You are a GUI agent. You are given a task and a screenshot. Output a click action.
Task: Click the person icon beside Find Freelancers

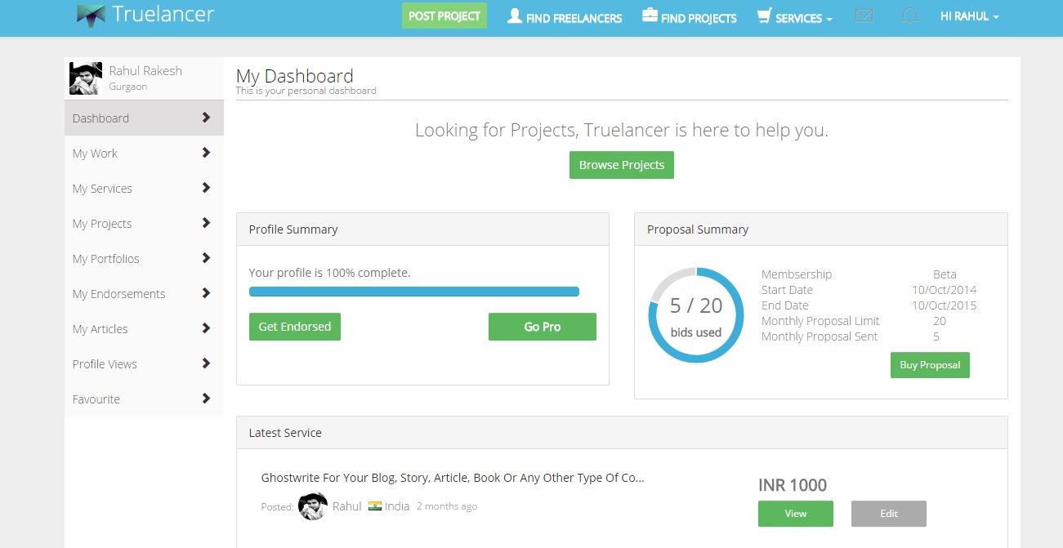point(514,16)
